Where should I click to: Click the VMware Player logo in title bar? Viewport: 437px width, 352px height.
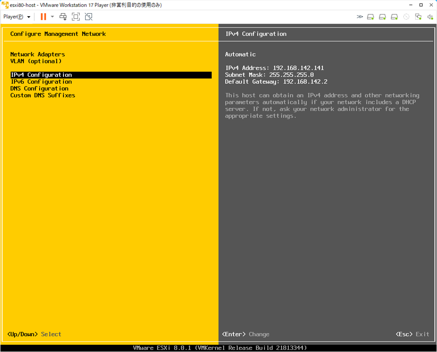(x=5, y=5)
